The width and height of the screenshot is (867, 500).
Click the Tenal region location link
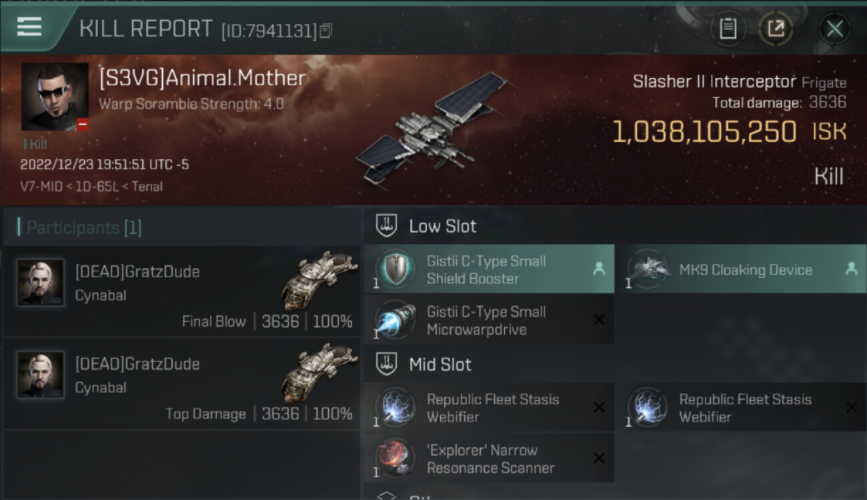147,187
